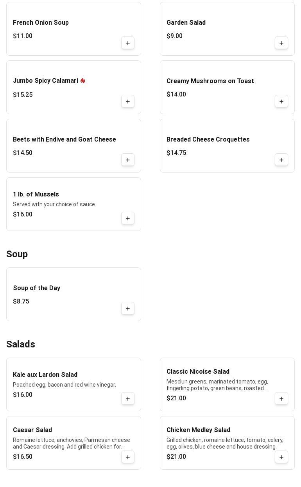Open the Chicken Medley Salad item title
This screenshot has width=301, height=487.
pyautogui.click(x=198, y=430)
